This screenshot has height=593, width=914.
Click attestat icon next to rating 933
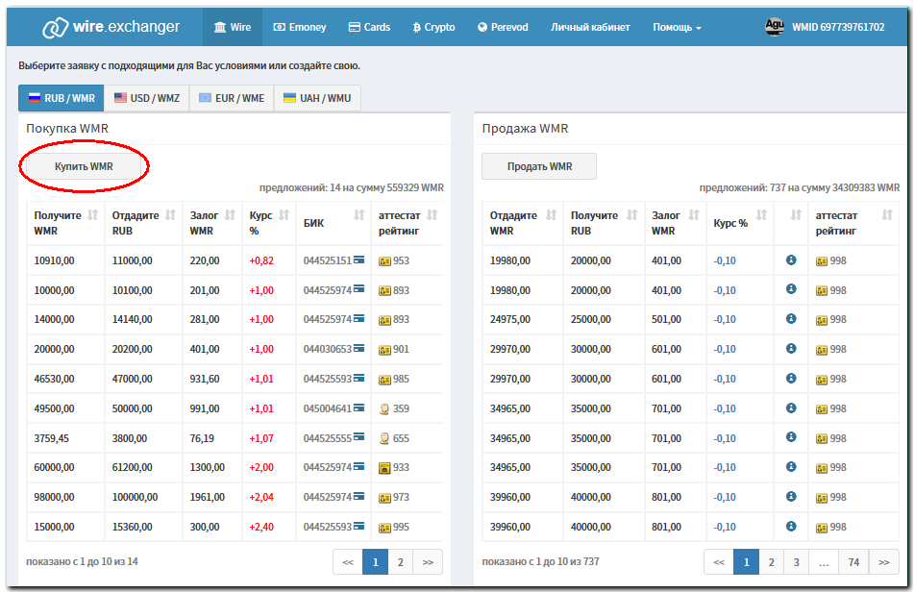point(384,468)
